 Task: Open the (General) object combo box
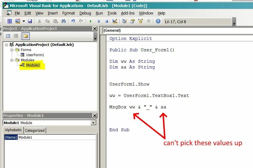point(178,30)
